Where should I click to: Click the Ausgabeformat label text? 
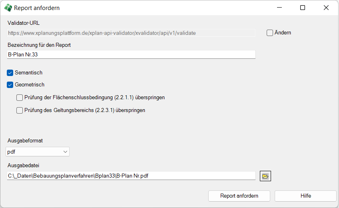[x=25, y=141]
